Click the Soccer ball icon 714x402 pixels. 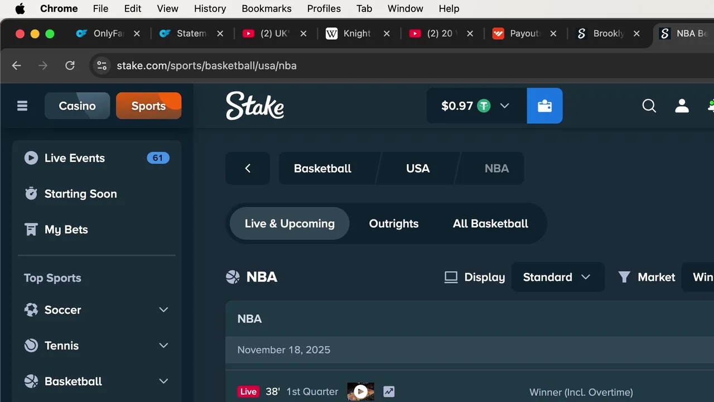point(31,310)
